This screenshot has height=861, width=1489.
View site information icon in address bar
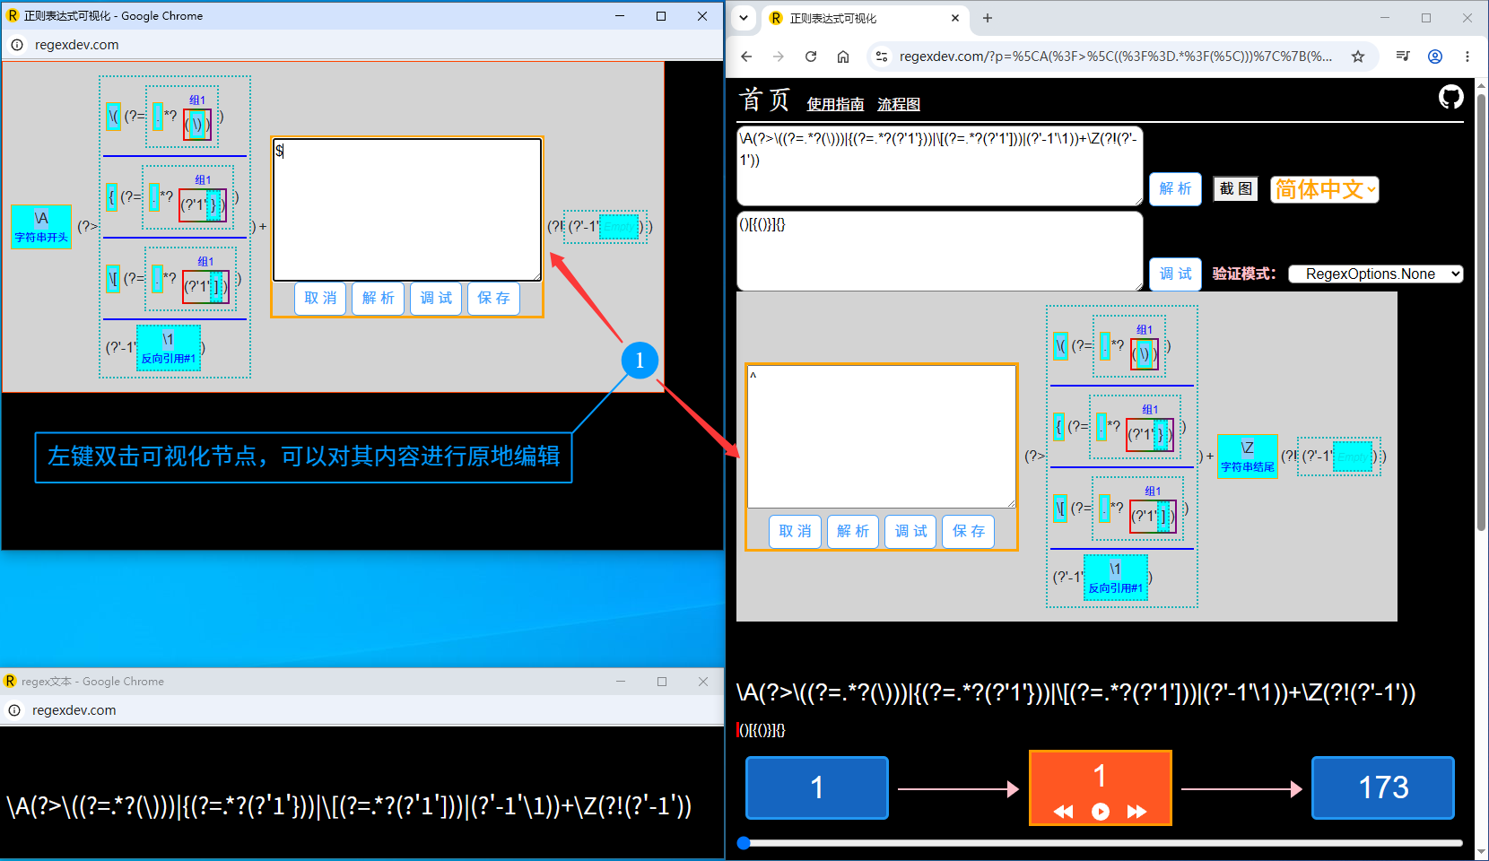pos(882,57)
